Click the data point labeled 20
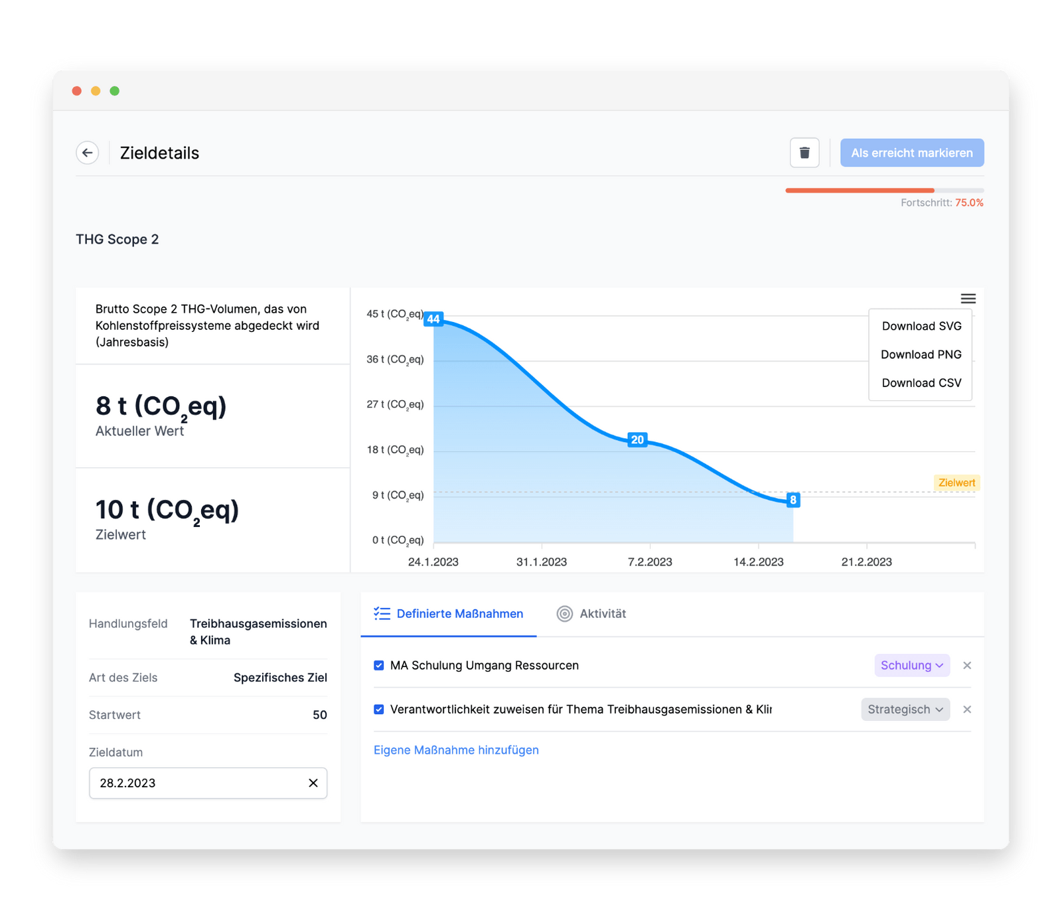This screenshot has height=920, width=1062. click(x=637, y=439)
